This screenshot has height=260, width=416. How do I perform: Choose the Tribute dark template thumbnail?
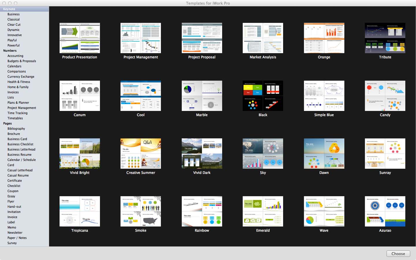click(385, 38)
